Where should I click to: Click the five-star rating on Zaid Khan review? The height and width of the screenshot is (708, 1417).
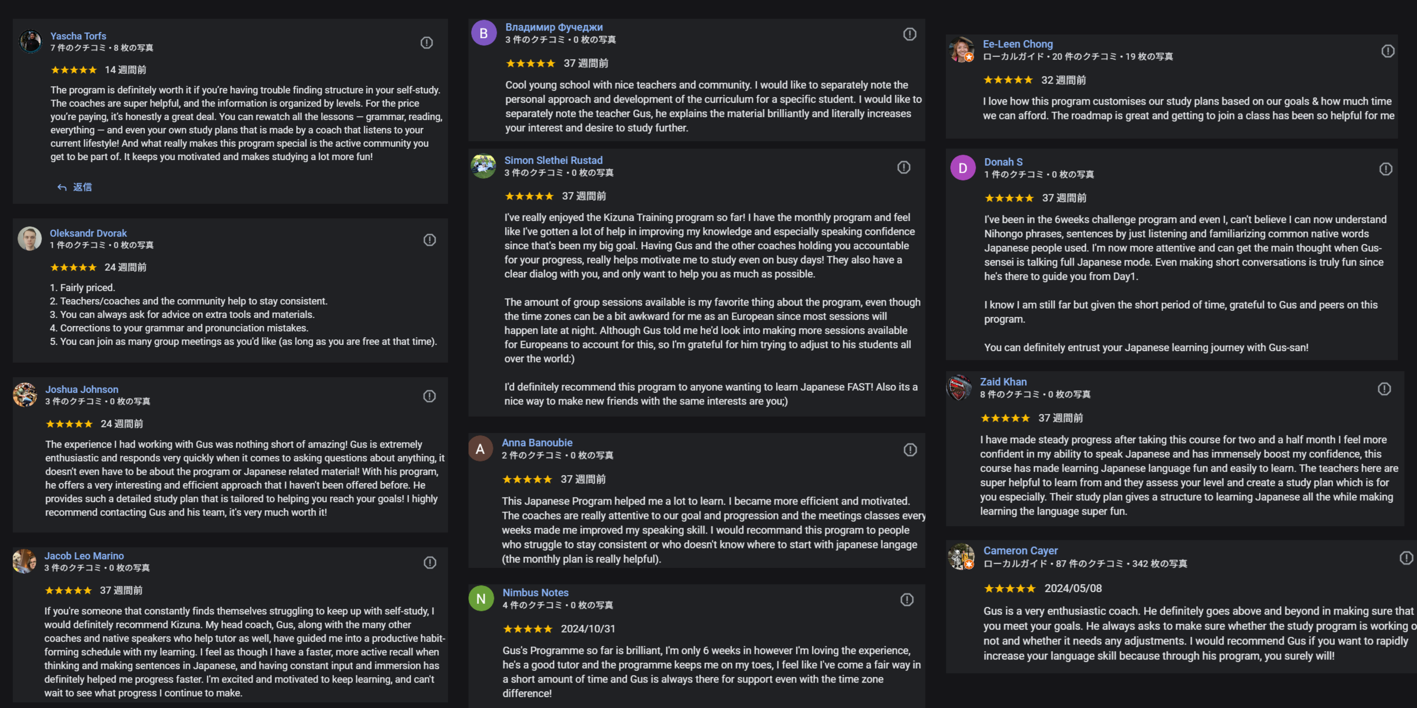click(x=1004, y=418)
